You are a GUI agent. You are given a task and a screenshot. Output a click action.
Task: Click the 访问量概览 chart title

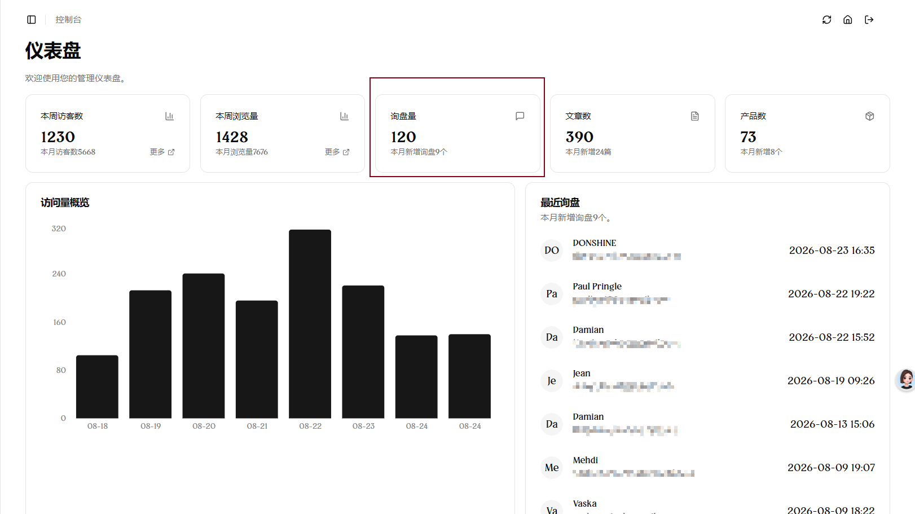(65, 203)
